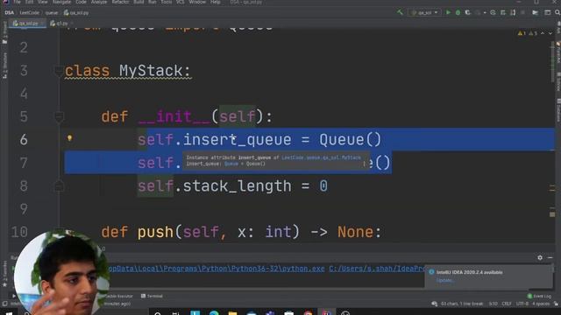Click inside self.stack_length = 0 code line
Viewport: 561px width, 315px height.
pos(232,186)
